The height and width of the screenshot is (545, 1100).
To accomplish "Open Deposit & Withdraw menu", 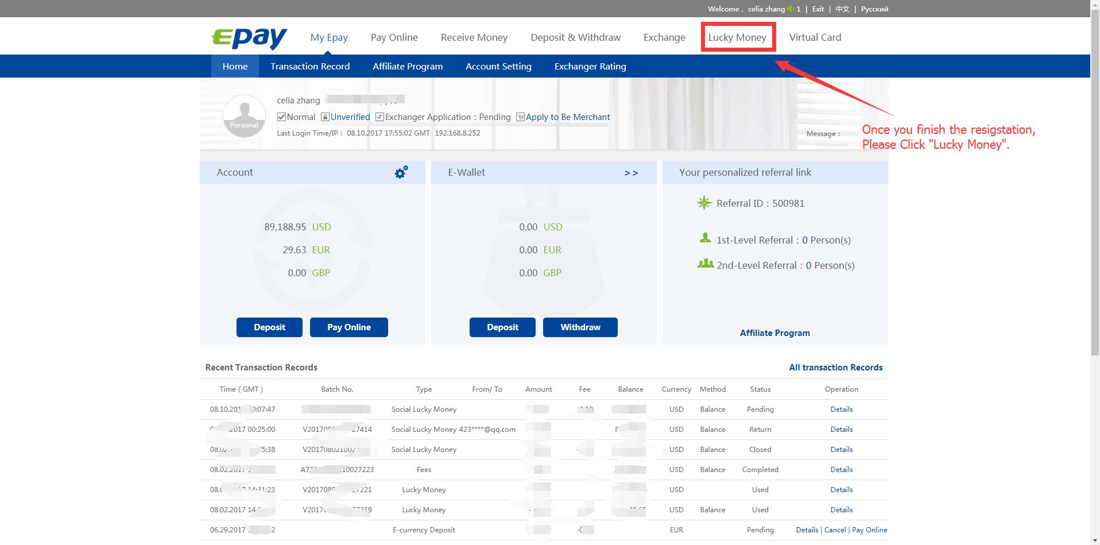I will [575, 37].
